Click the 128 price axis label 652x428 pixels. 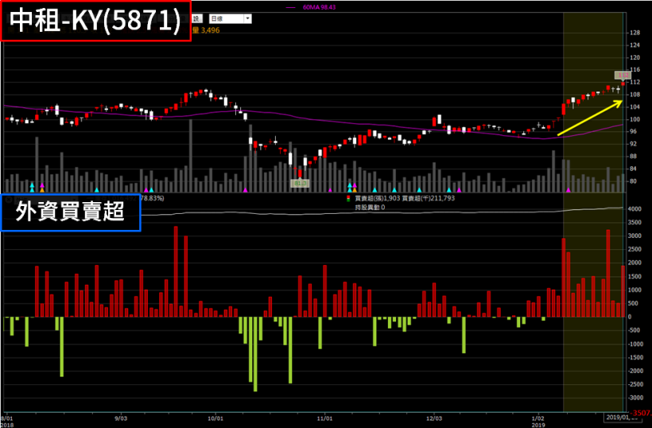[x=635, y=33]
